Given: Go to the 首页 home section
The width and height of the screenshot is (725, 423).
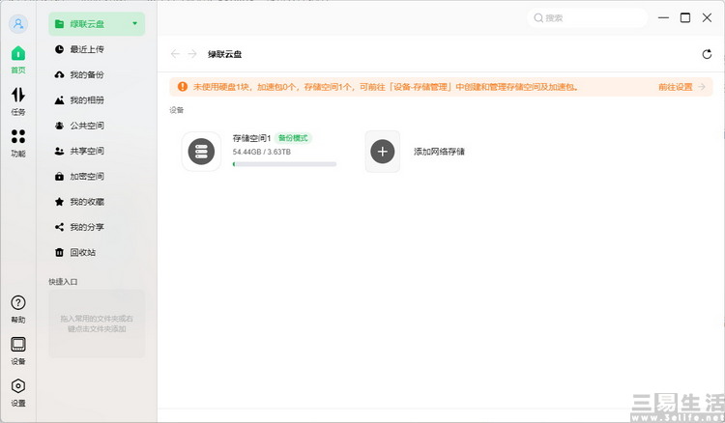Looking at the screenshot, I should (x=18, y=60).
